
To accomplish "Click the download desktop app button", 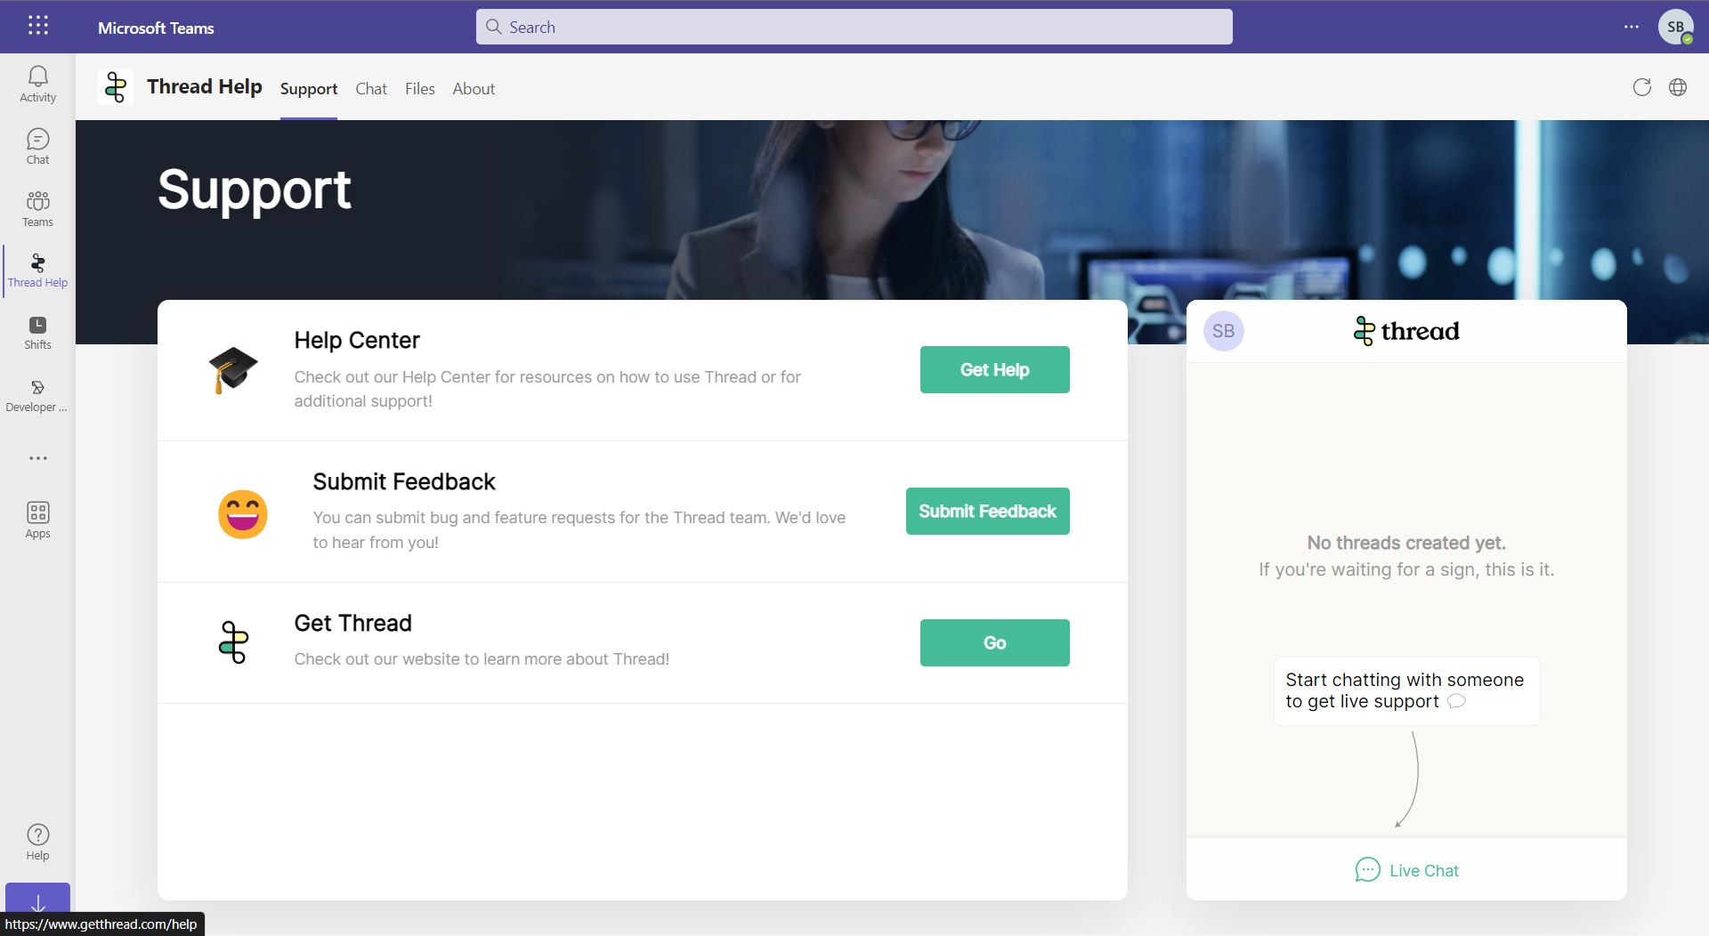I will (x=37, y=897).
